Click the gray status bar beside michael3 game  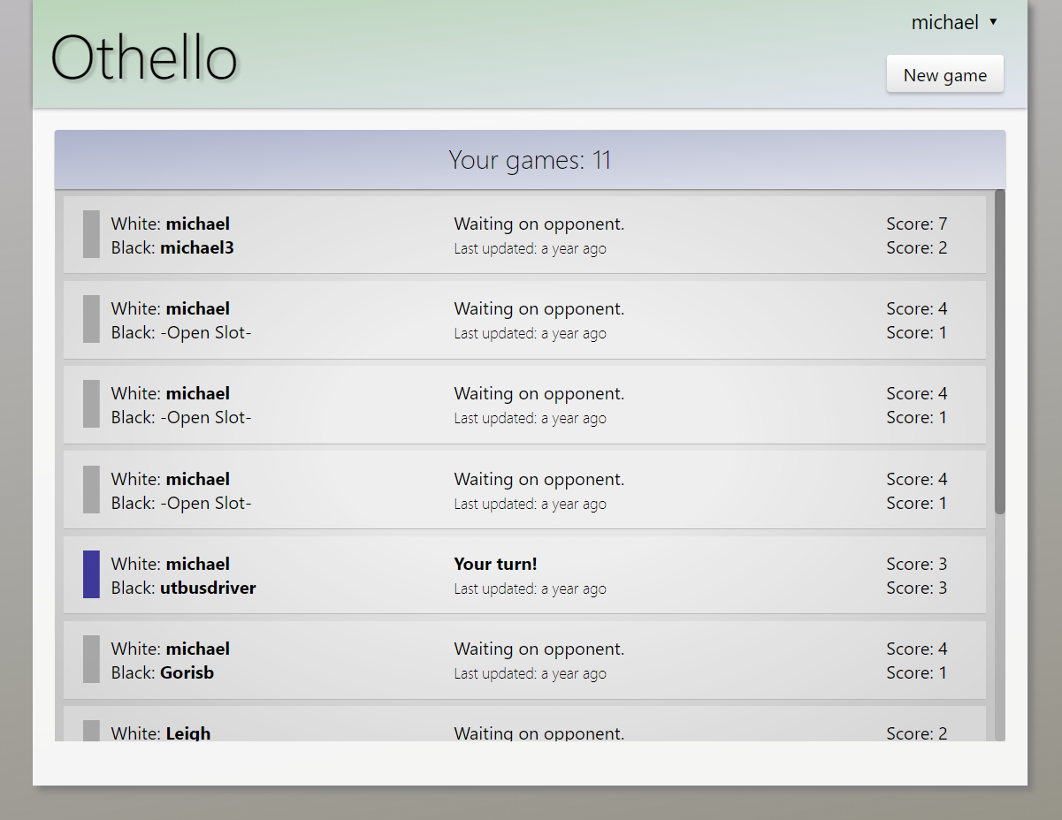tap(90, 234)
